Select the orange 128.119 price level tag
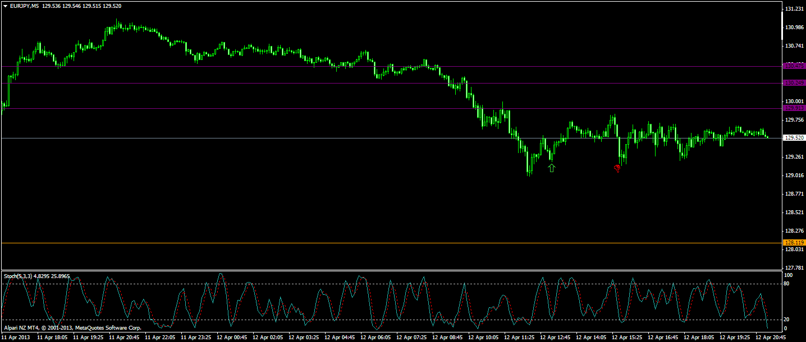This screenshot has width=806, height=342. tap(794, 242)
